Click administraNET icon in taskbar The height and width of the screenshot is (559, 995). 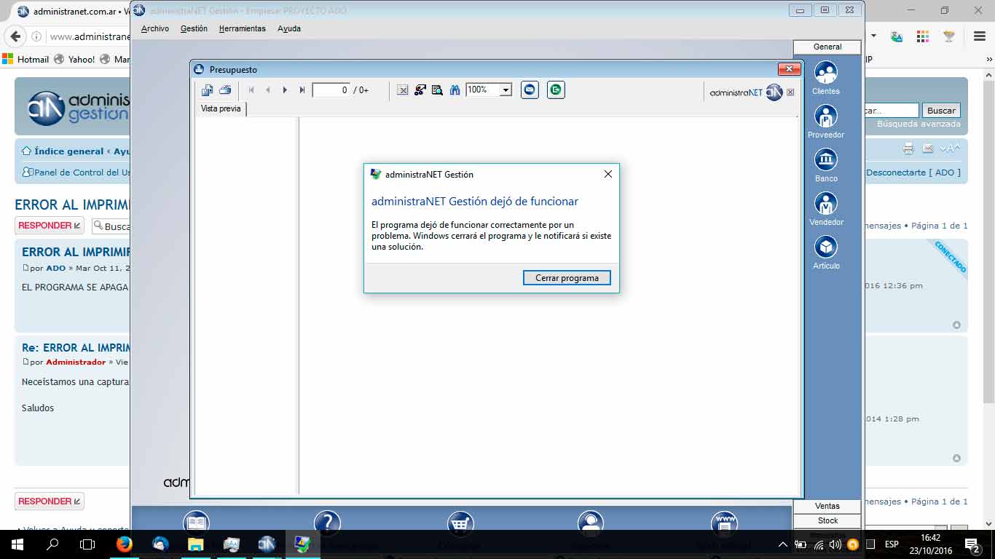pos(267,544)
